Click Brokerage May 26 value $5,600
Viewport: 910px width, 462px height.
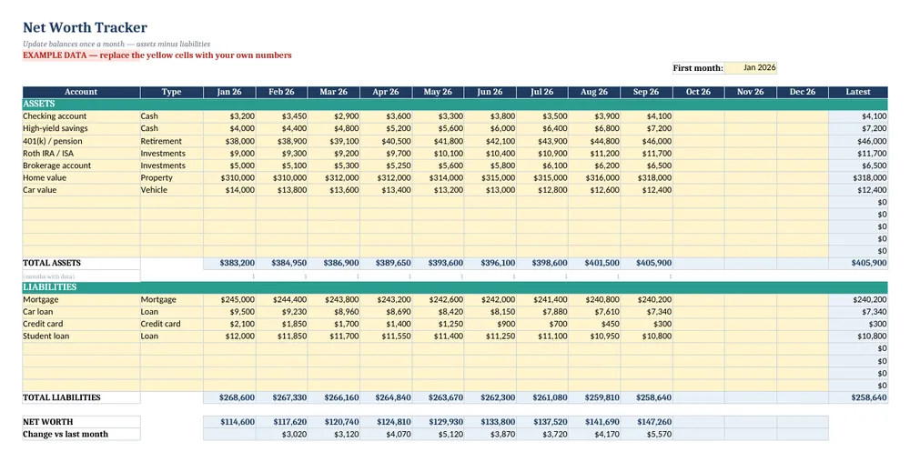coord(439,166)
